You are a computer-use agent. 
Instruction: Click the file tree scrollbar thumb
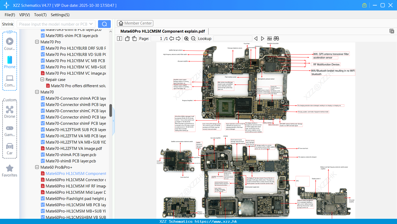(111, 110)
